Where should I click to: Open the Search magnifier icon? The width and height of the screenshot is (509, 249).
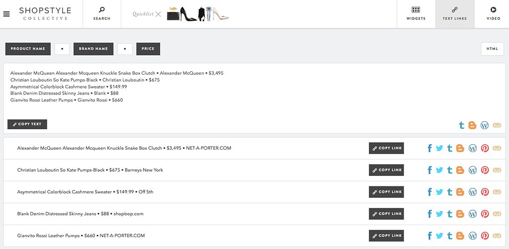101,10
